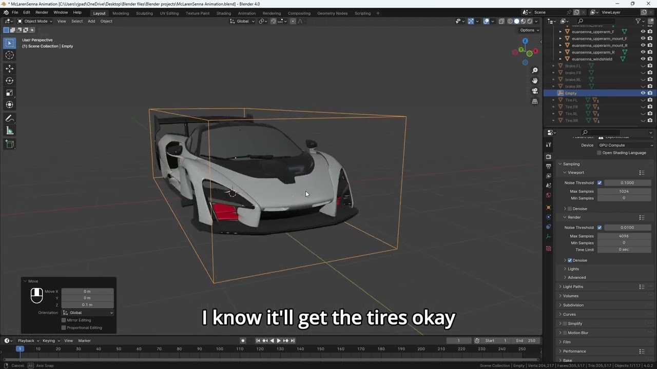This screenshot has width=657, height=369.
Task: Select the Measure tool
Action: pyautogui.click(x=9, y=131)
